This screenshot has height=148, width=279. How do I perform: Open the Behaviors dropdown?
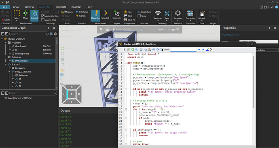coord(178,15)
